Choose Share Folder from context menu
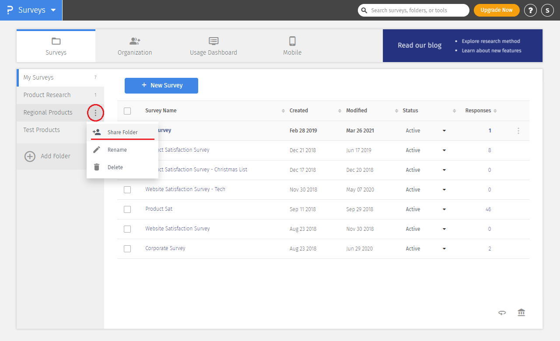The width and height of the screenshot is (560, 341). (122, 132)
